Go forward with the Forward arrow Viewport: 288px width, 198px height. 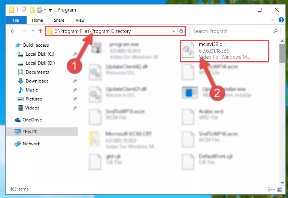pos(24,31)
